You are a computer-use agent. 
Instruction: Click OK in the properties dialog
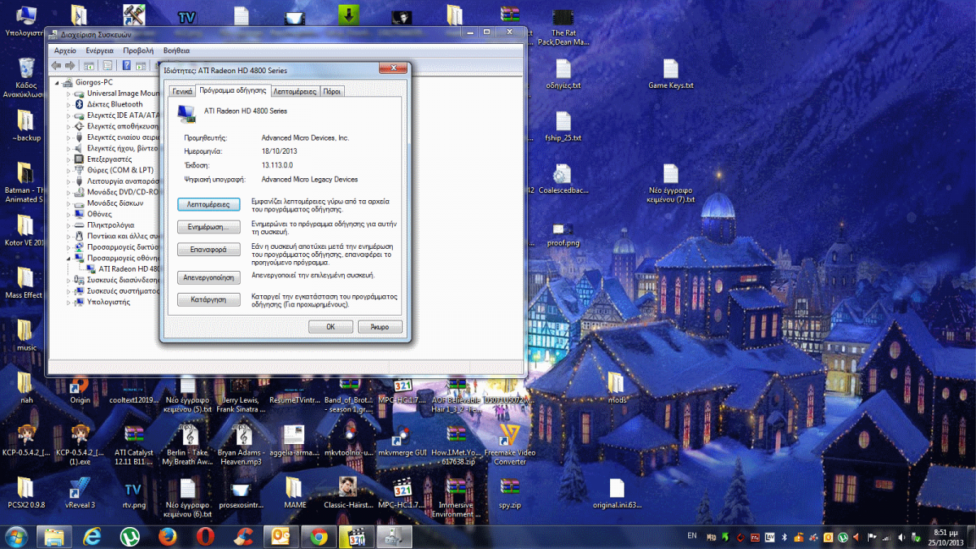330,327
